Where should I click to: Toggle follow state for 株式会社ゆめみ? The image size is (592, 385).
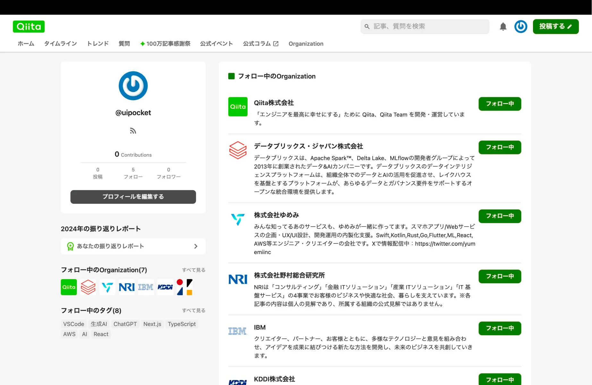[x=499, y=216]
